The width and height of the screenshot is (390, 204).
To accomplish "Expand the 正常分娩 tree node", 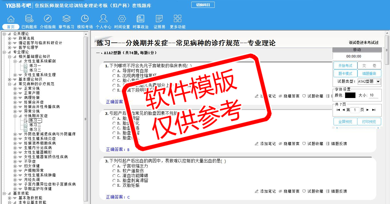I will pos(15,89).
